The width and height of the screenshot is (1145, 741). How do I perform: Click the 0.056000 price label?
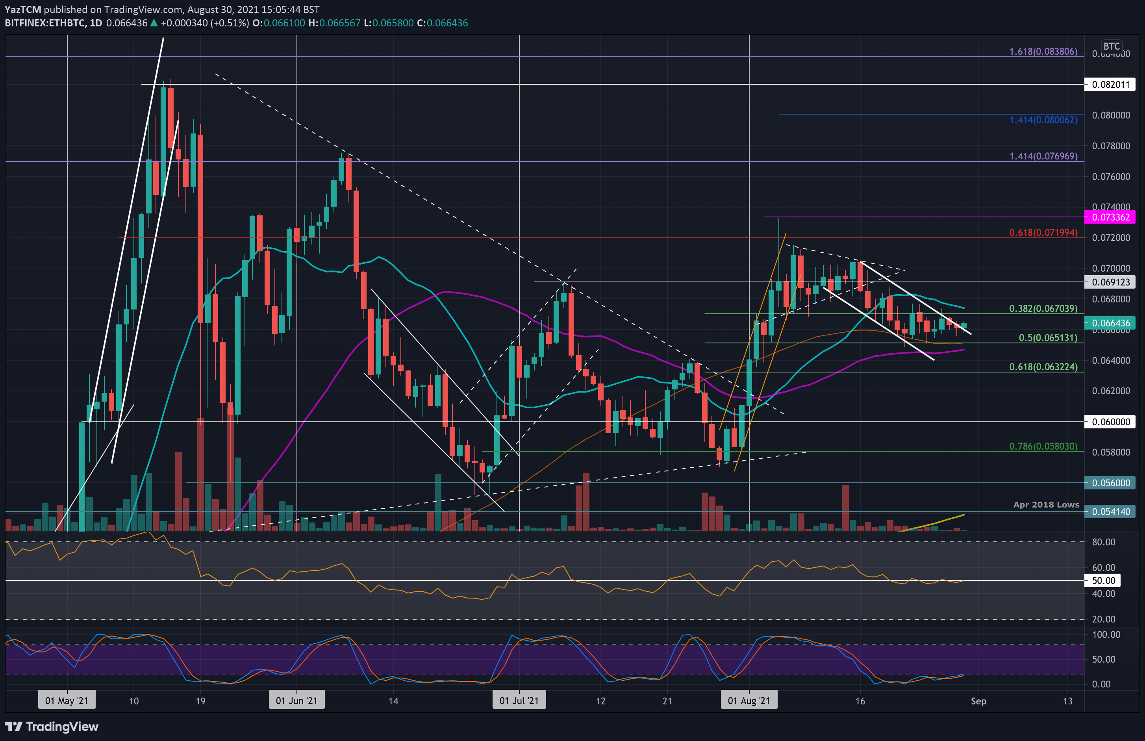coord(1110,483)
